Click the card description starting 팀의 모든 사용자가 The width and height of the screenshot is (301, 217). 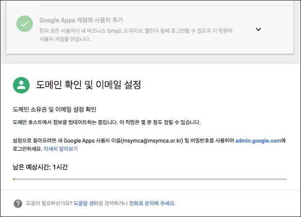[136, 35]
